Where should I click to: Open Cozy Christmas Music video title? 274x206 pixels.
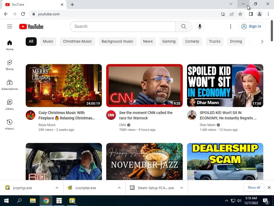click(67, 115)
